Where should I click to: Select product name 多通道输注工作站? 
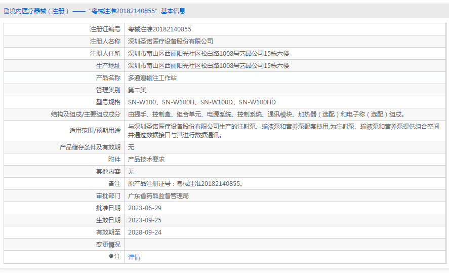coord(152,77)
